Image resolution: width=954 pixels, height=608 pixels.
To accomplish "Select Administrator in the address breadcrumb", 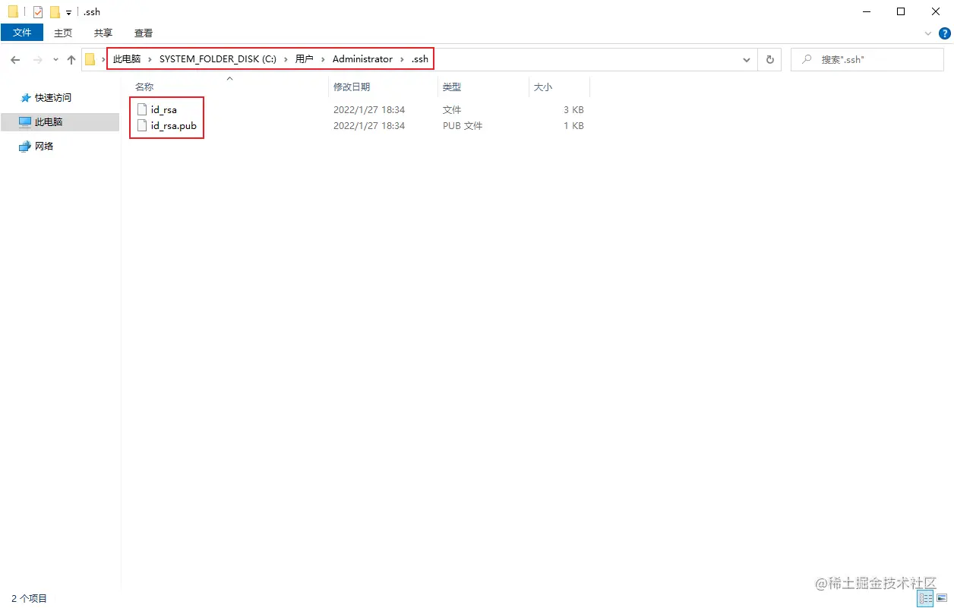I will click(x=363, y=59).
